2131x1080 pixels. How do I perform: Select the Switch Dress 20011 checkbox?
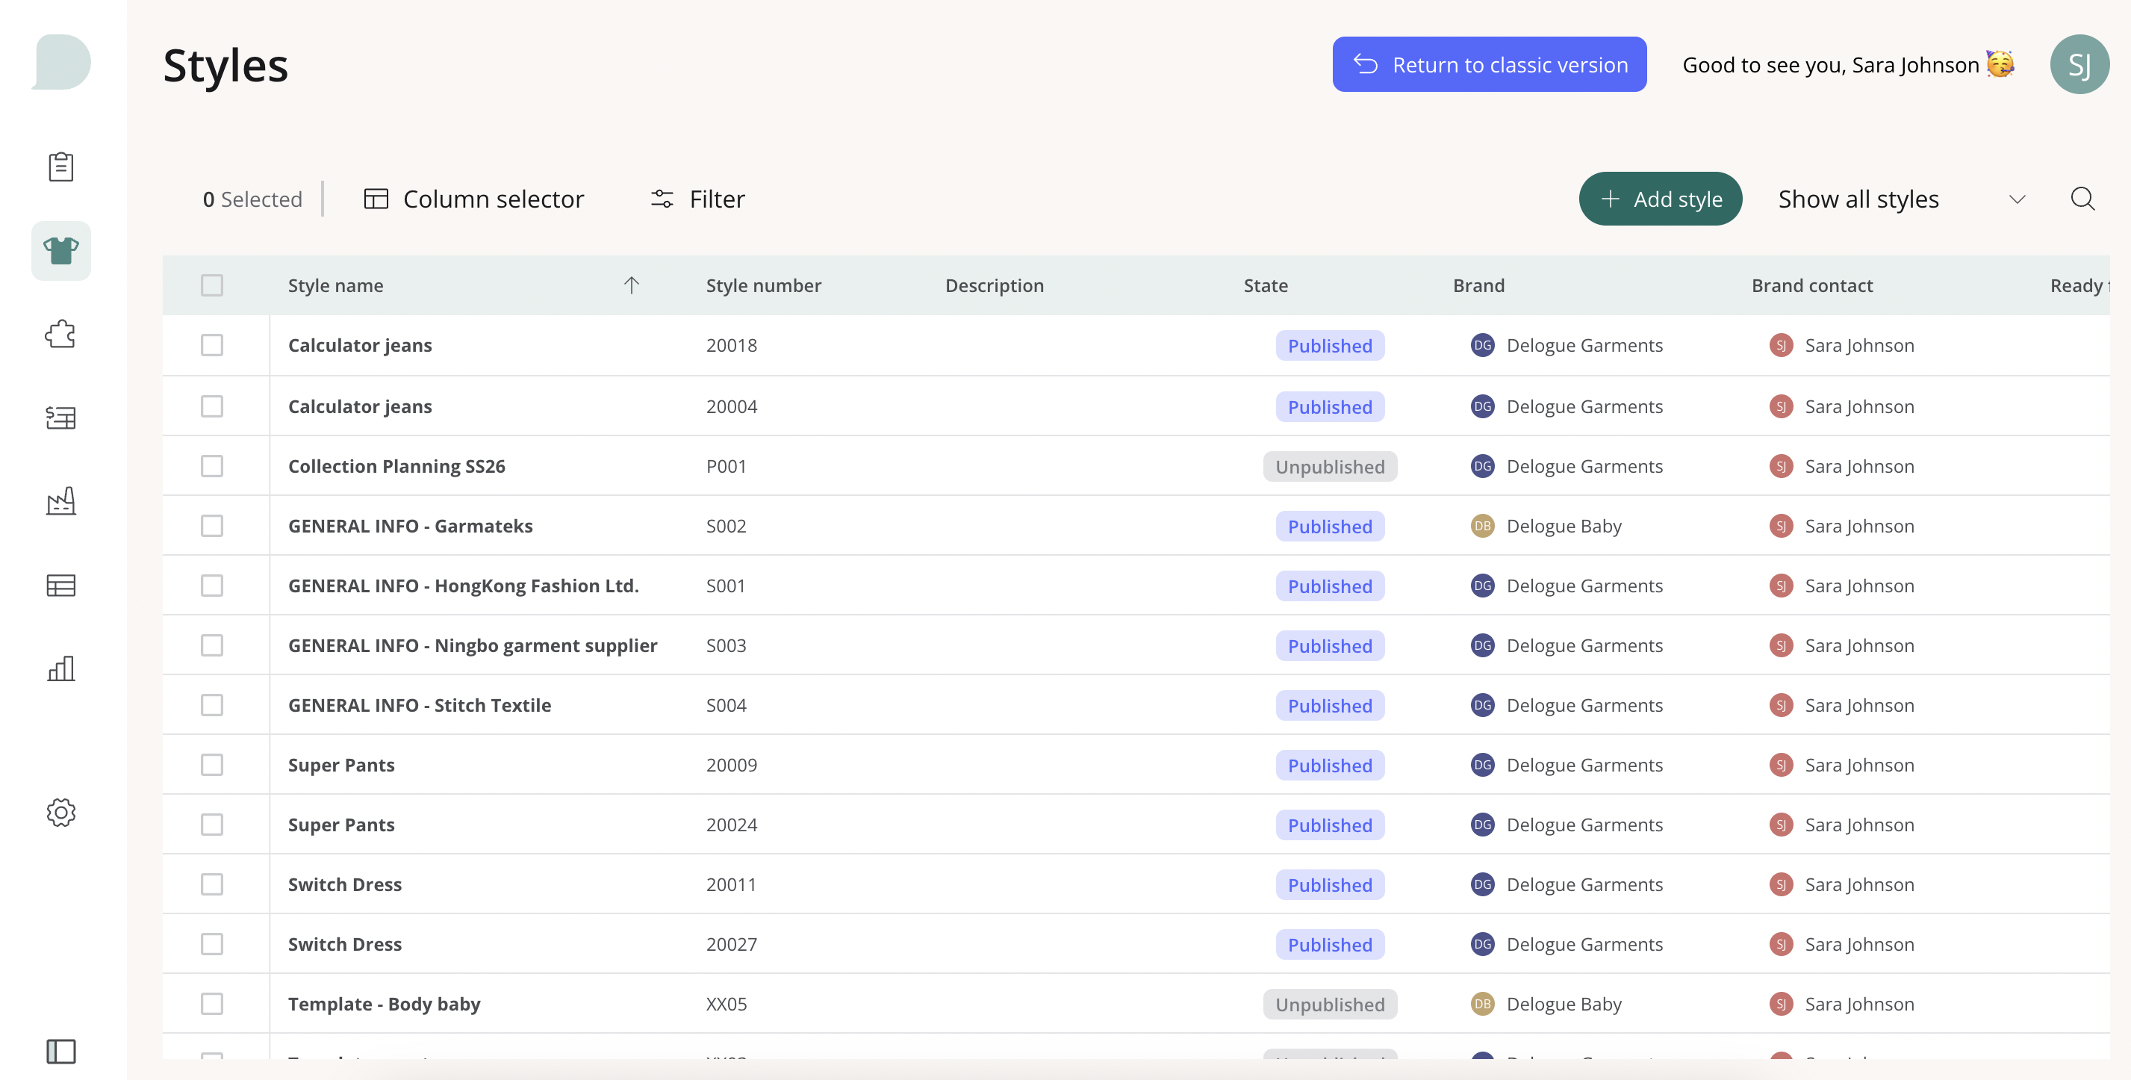(x=212, y=884)
